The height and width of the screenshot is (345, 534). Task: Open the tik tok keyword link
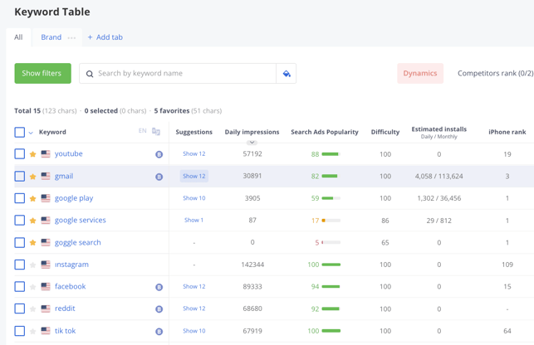(65, 331)
